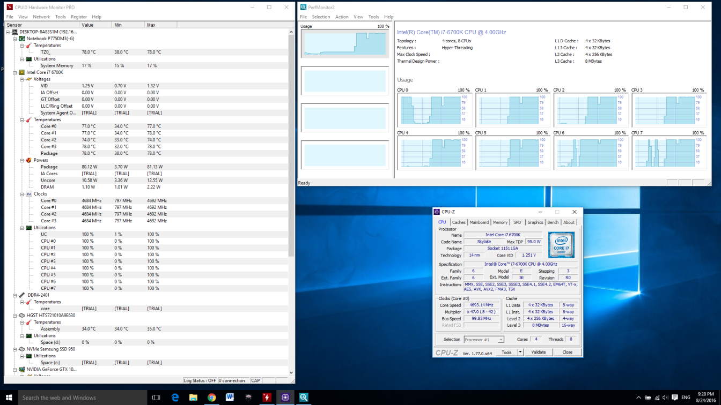Collapse the Voltages group

(22, 79)
